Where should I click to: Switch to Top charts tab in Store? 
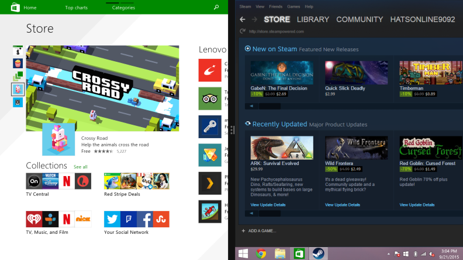coord(77,8)
